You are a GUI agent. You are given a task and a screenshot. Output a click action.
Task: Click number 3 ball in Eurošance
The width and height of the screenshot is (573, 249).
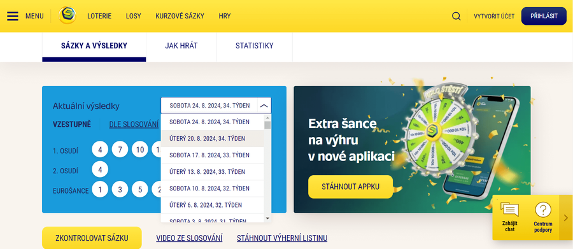(x=120, y=189)
